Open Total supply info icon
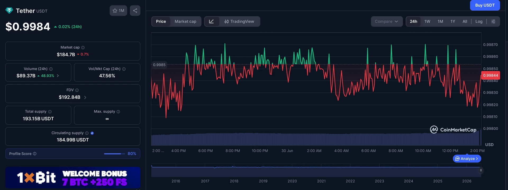 [50, 112]
